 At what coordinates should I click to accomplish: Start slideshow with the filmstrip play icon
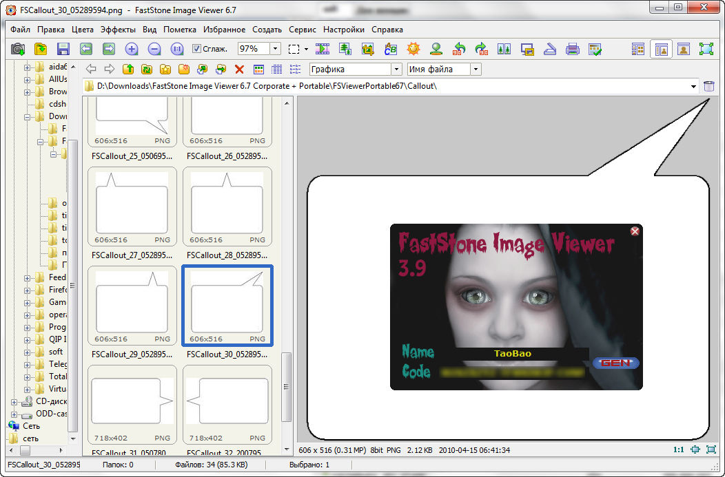point(323,49)
